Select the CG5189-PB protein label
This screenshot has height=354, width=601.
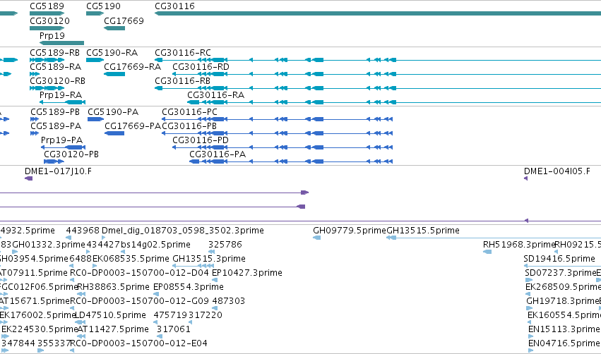point(55,111)
